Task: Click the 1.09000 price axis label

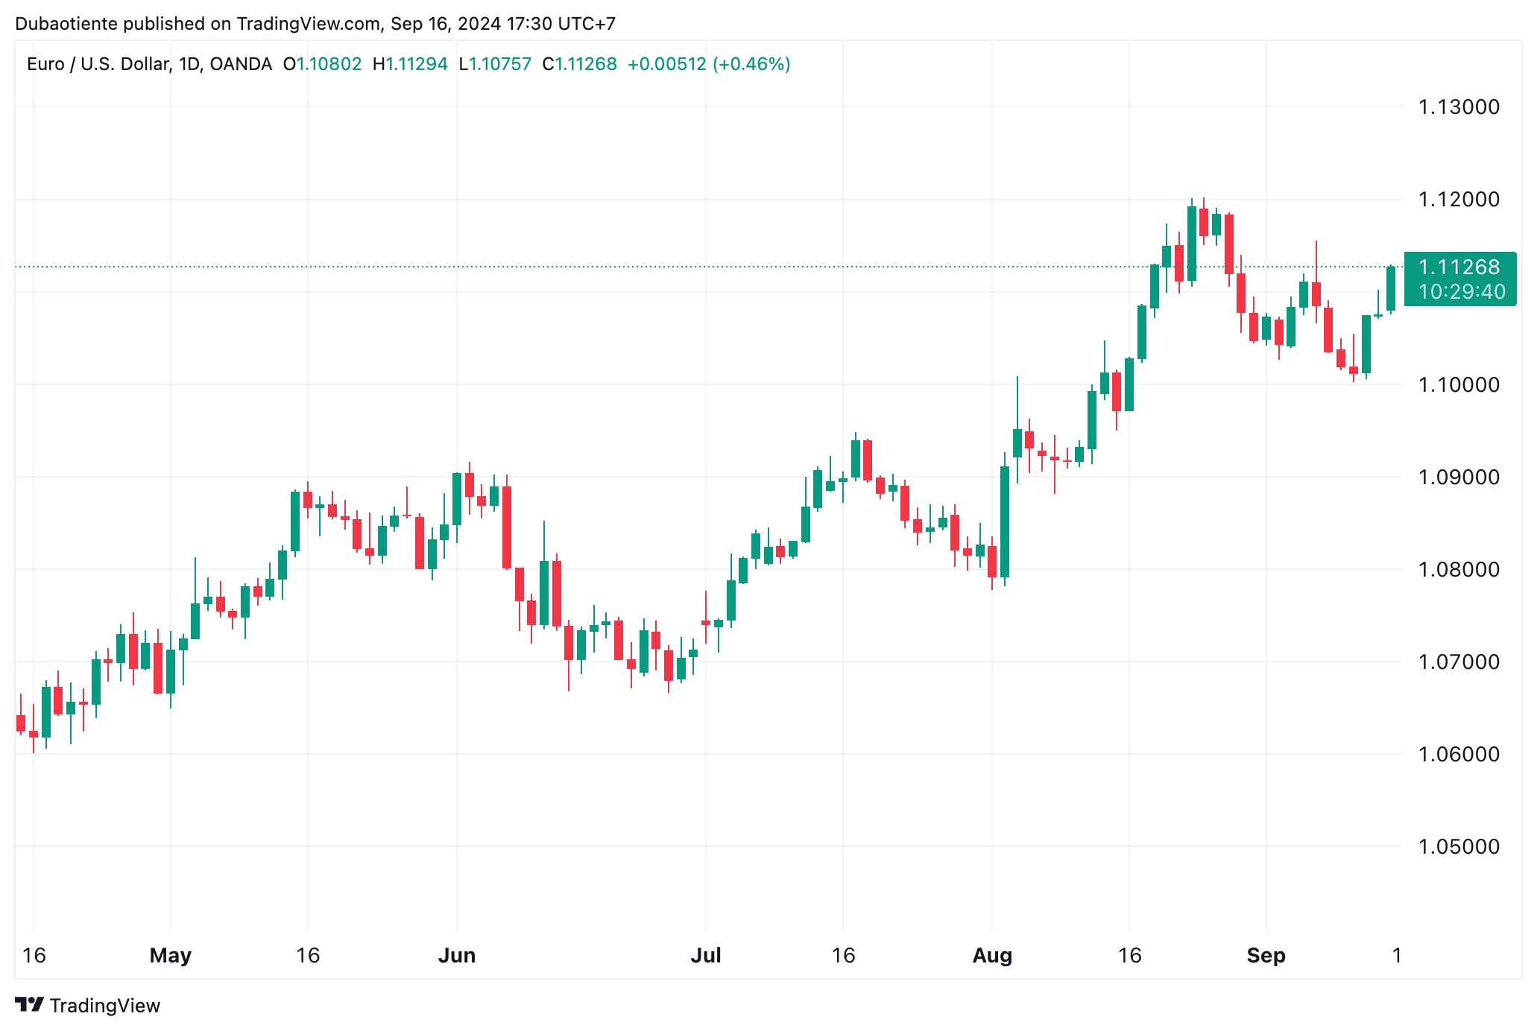Action: [1459, 478]
